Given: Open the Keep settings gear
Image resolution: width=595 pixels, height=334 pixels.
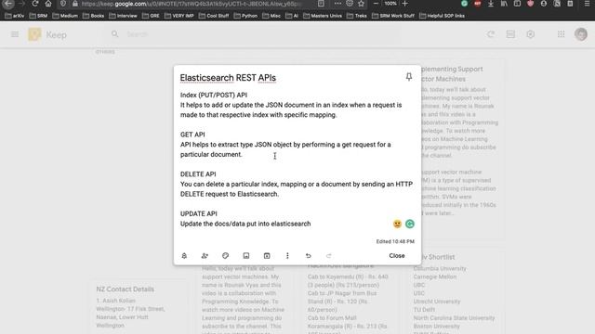Looking at the screenshot, I should [x=531, y=34].
